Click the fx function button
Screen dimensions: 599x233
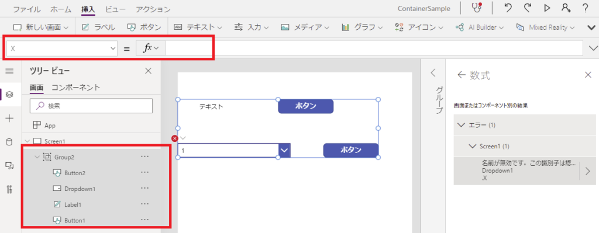150,48
